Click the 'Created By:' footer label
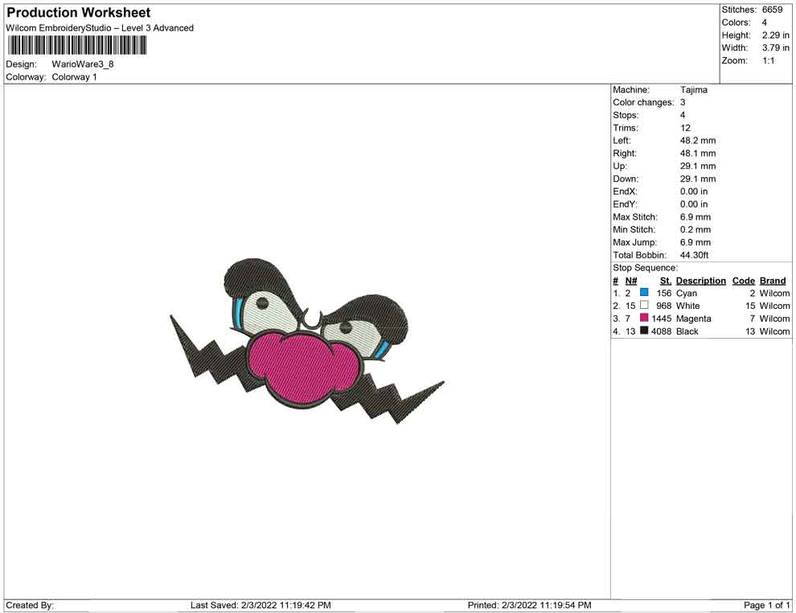 30,605
